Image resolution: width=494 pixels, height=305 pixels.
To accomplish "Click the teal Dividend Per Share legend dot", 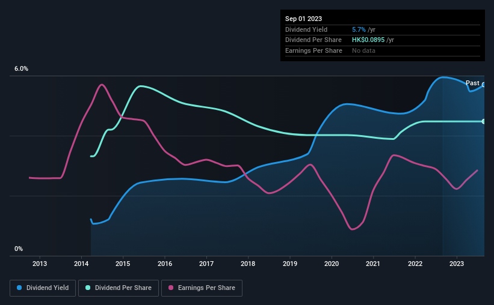I will click(x=88, y=288).
